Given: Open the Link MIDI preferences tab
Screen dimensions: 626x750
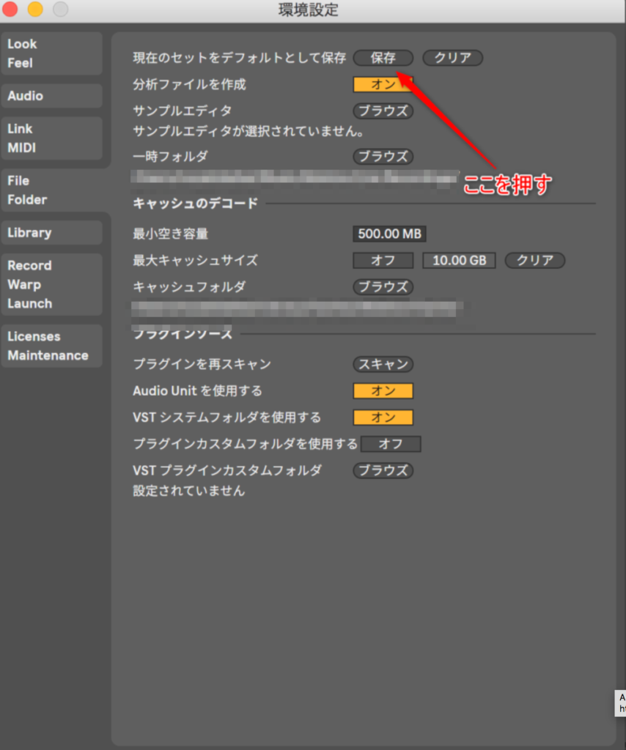Looking at the screenshot, I should pos(51,138).
